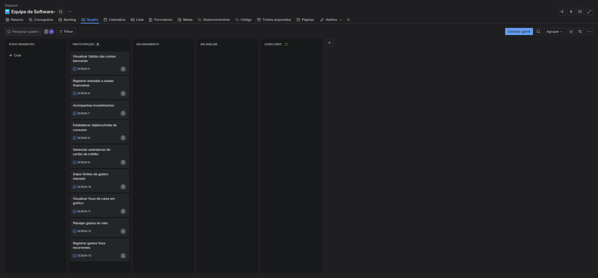Click the task type checkbox icon on SCRUN-13
This screenshot has height=278, width=598.
[74, 256]
